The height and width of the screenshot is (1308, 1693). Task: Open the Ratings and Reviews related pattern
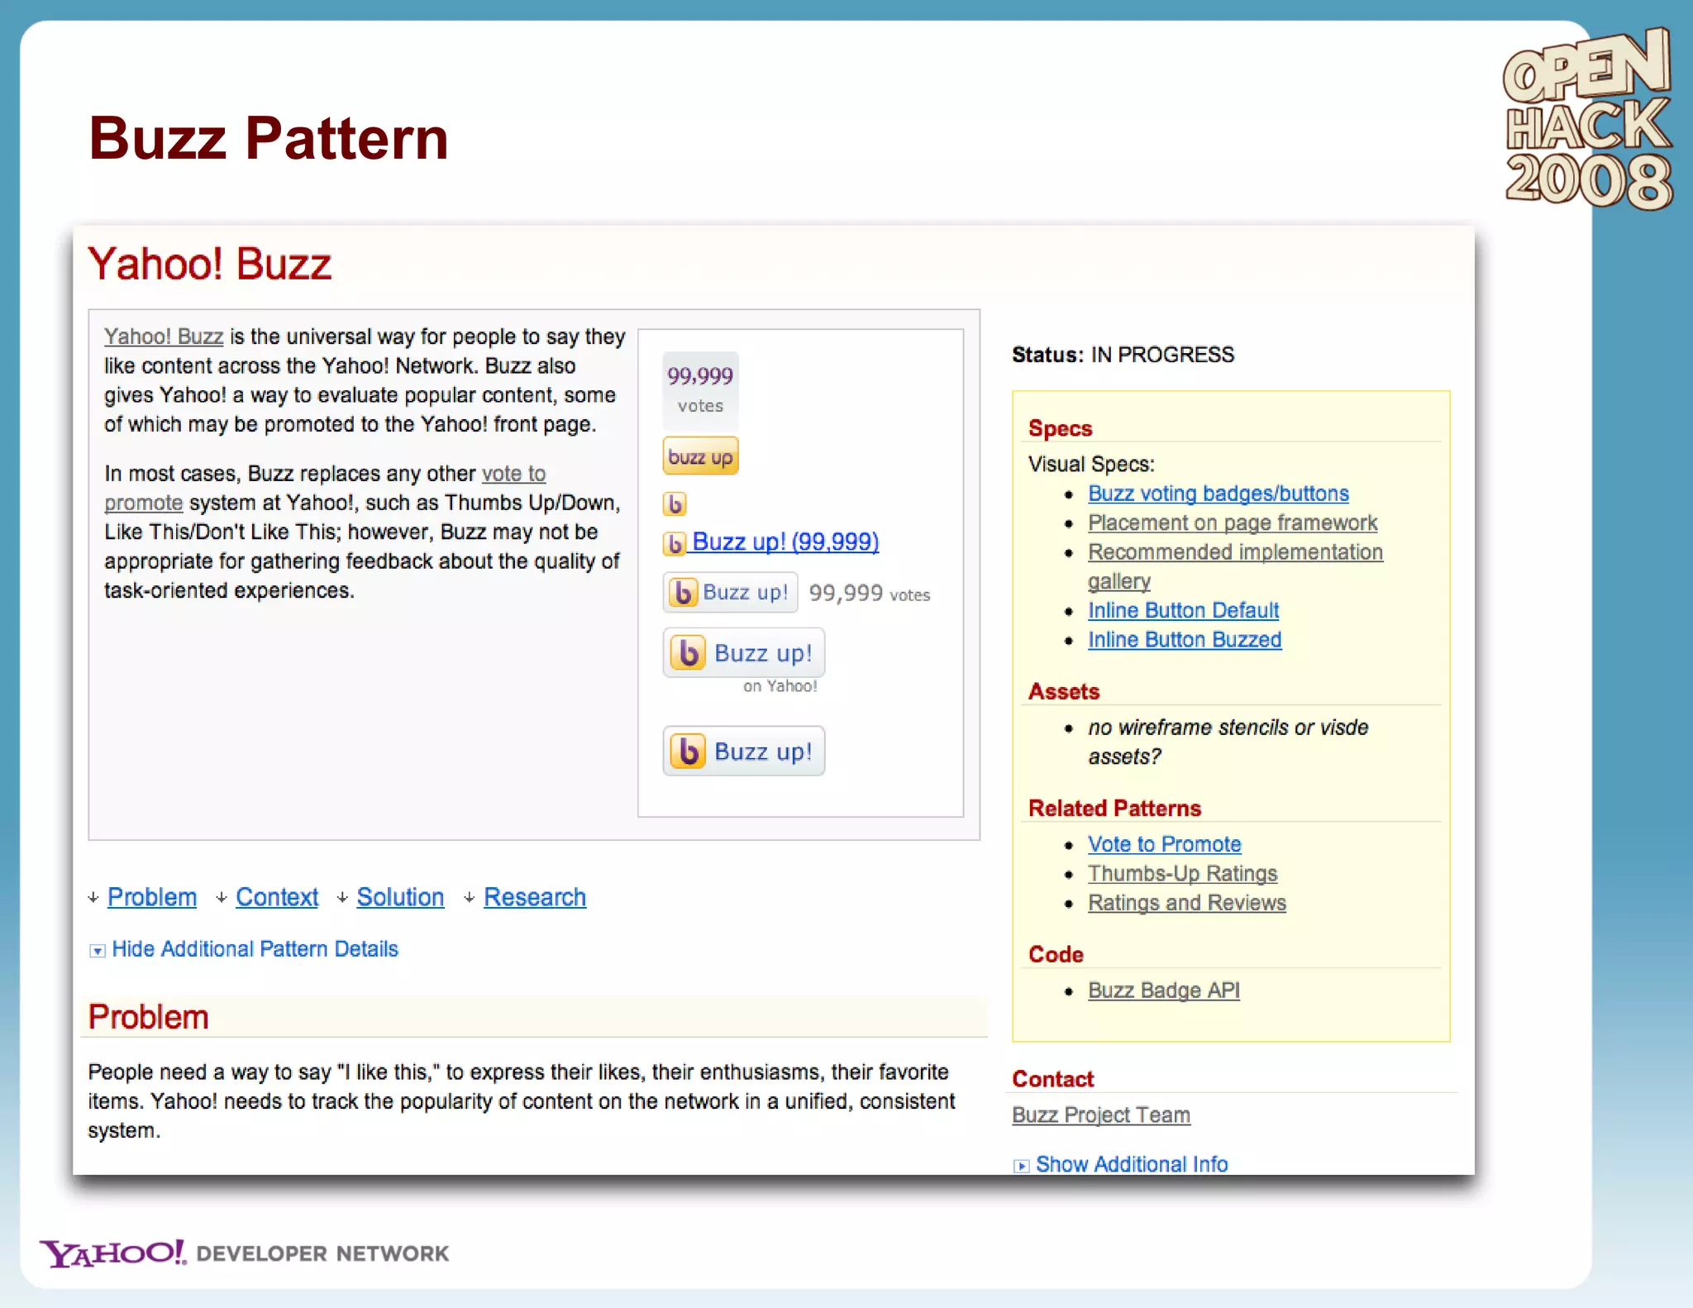pyautogui.click(x=1186, y=903)
